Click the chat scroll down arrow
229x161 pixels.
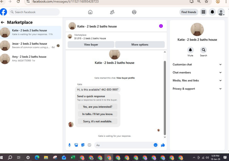(x=165, y=137)
